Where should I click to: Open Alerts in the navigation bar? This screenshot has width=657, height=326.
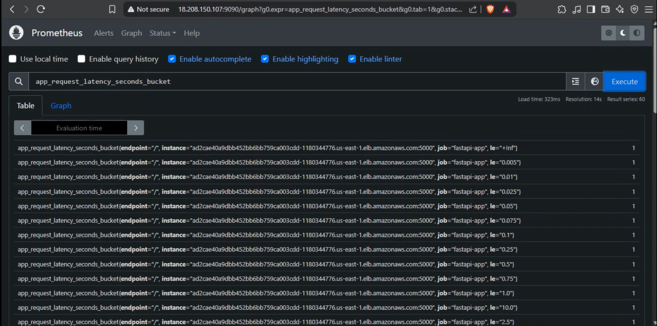point(103,33)
